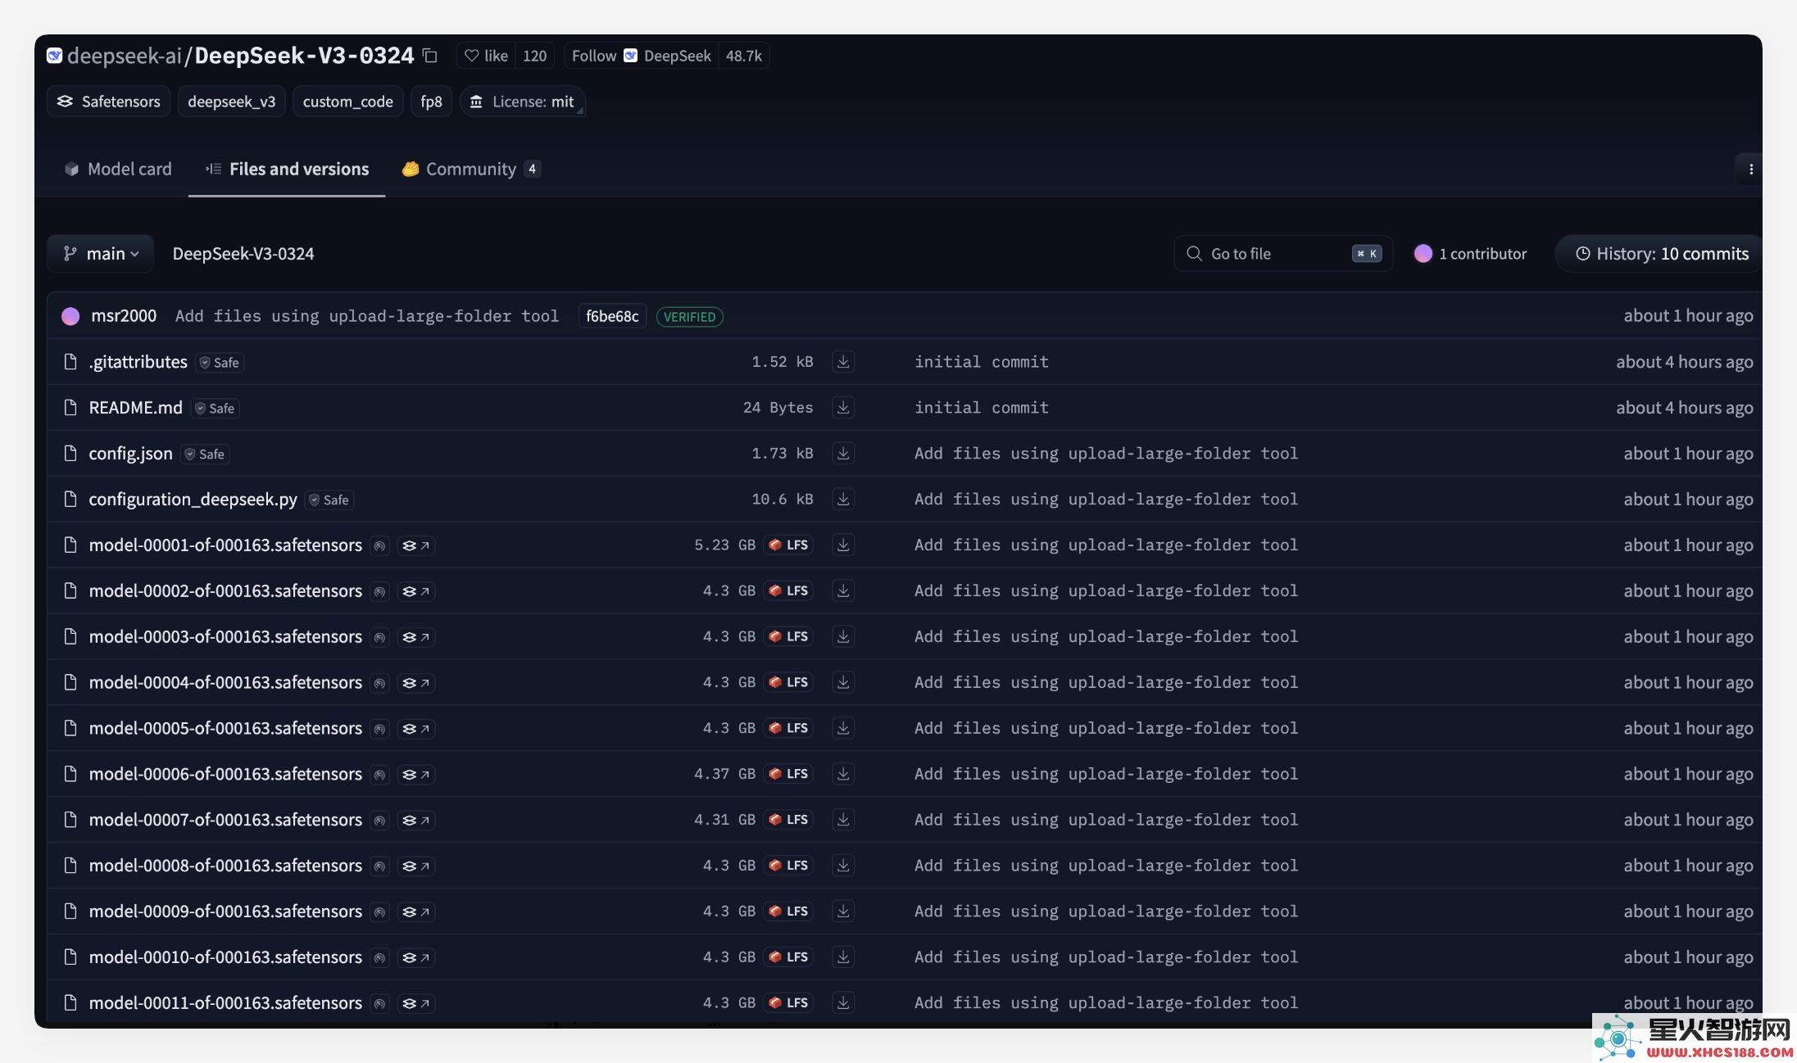
Task: Open safetensors viewer icon for model-00010
Action: (416, 958)
